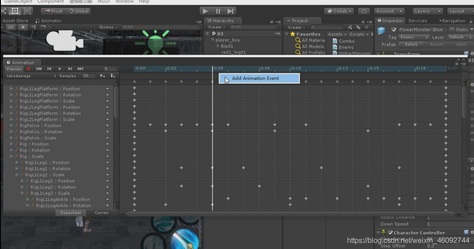
Task: Click the horizontal timeline scrollbar
Action: click(290, 214)
